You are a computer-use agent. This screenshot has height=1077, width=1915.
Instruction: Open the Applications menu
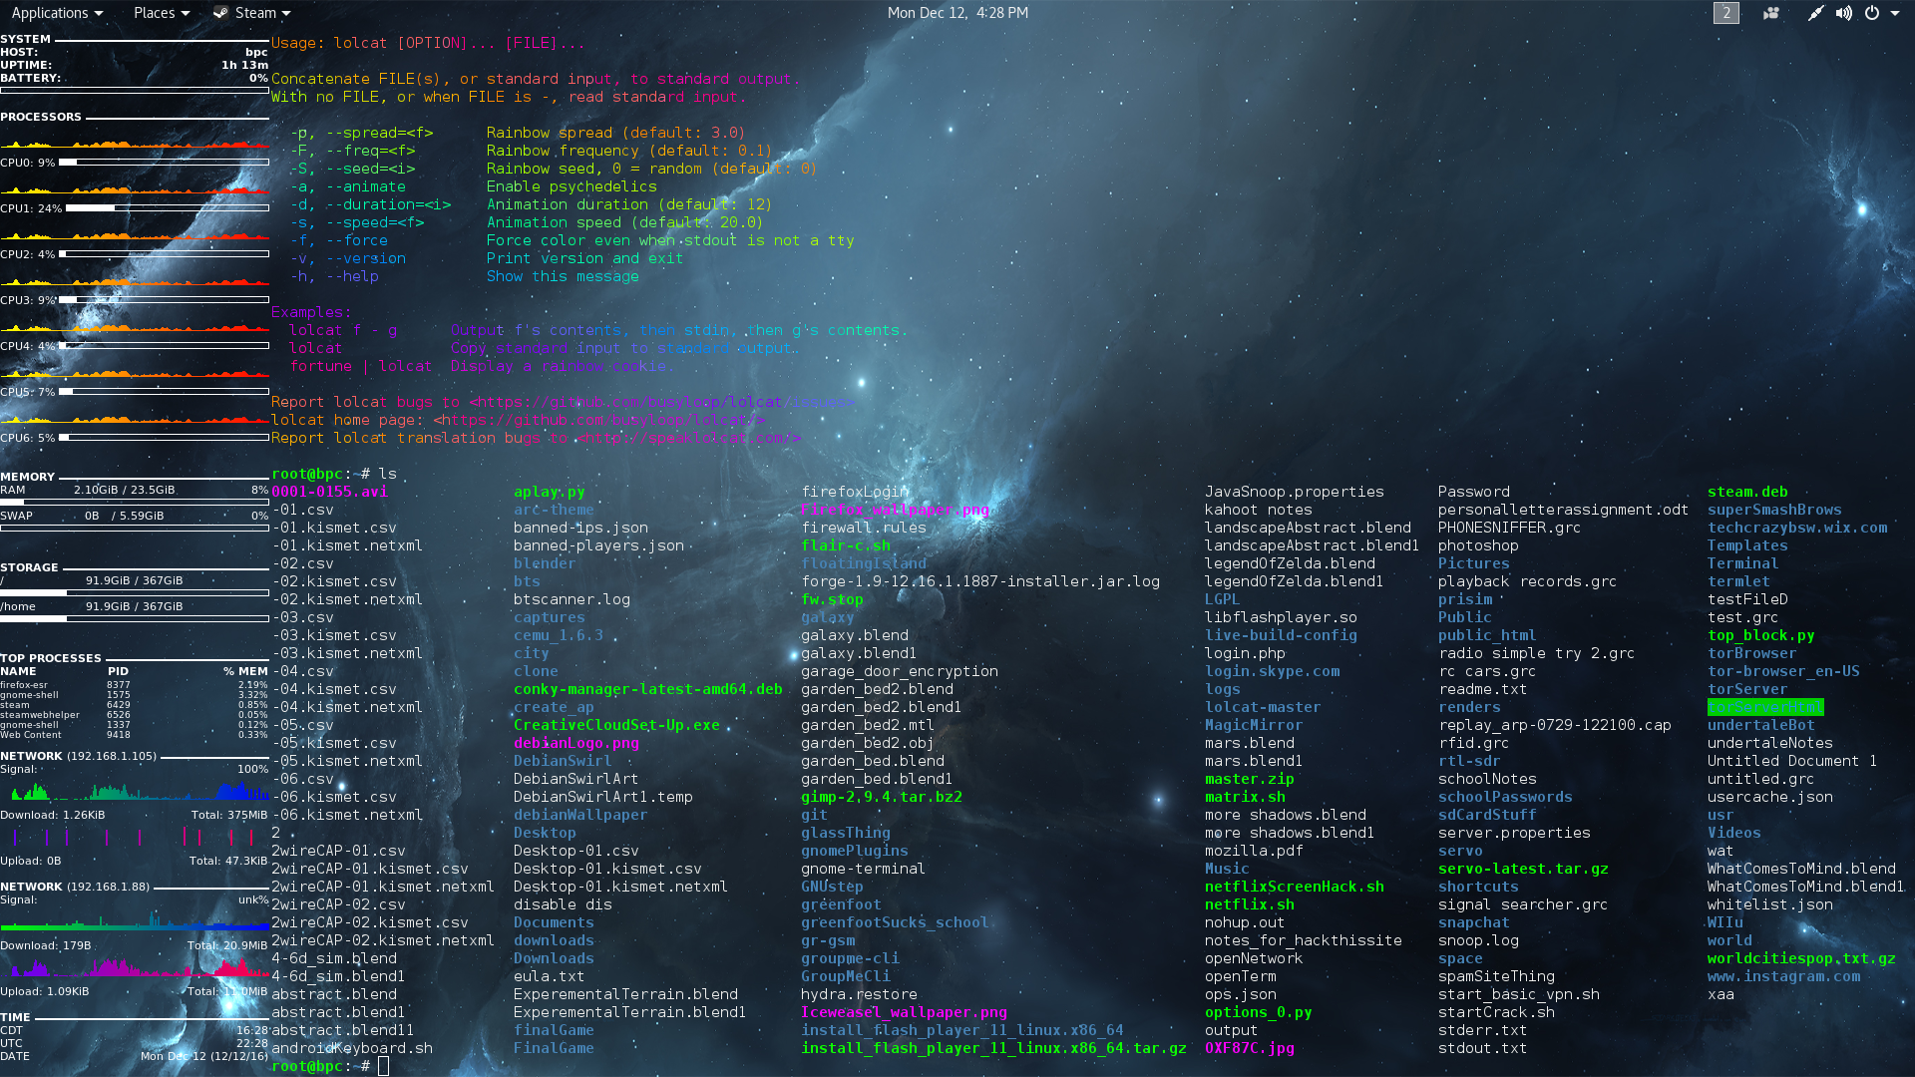point(57,13)
